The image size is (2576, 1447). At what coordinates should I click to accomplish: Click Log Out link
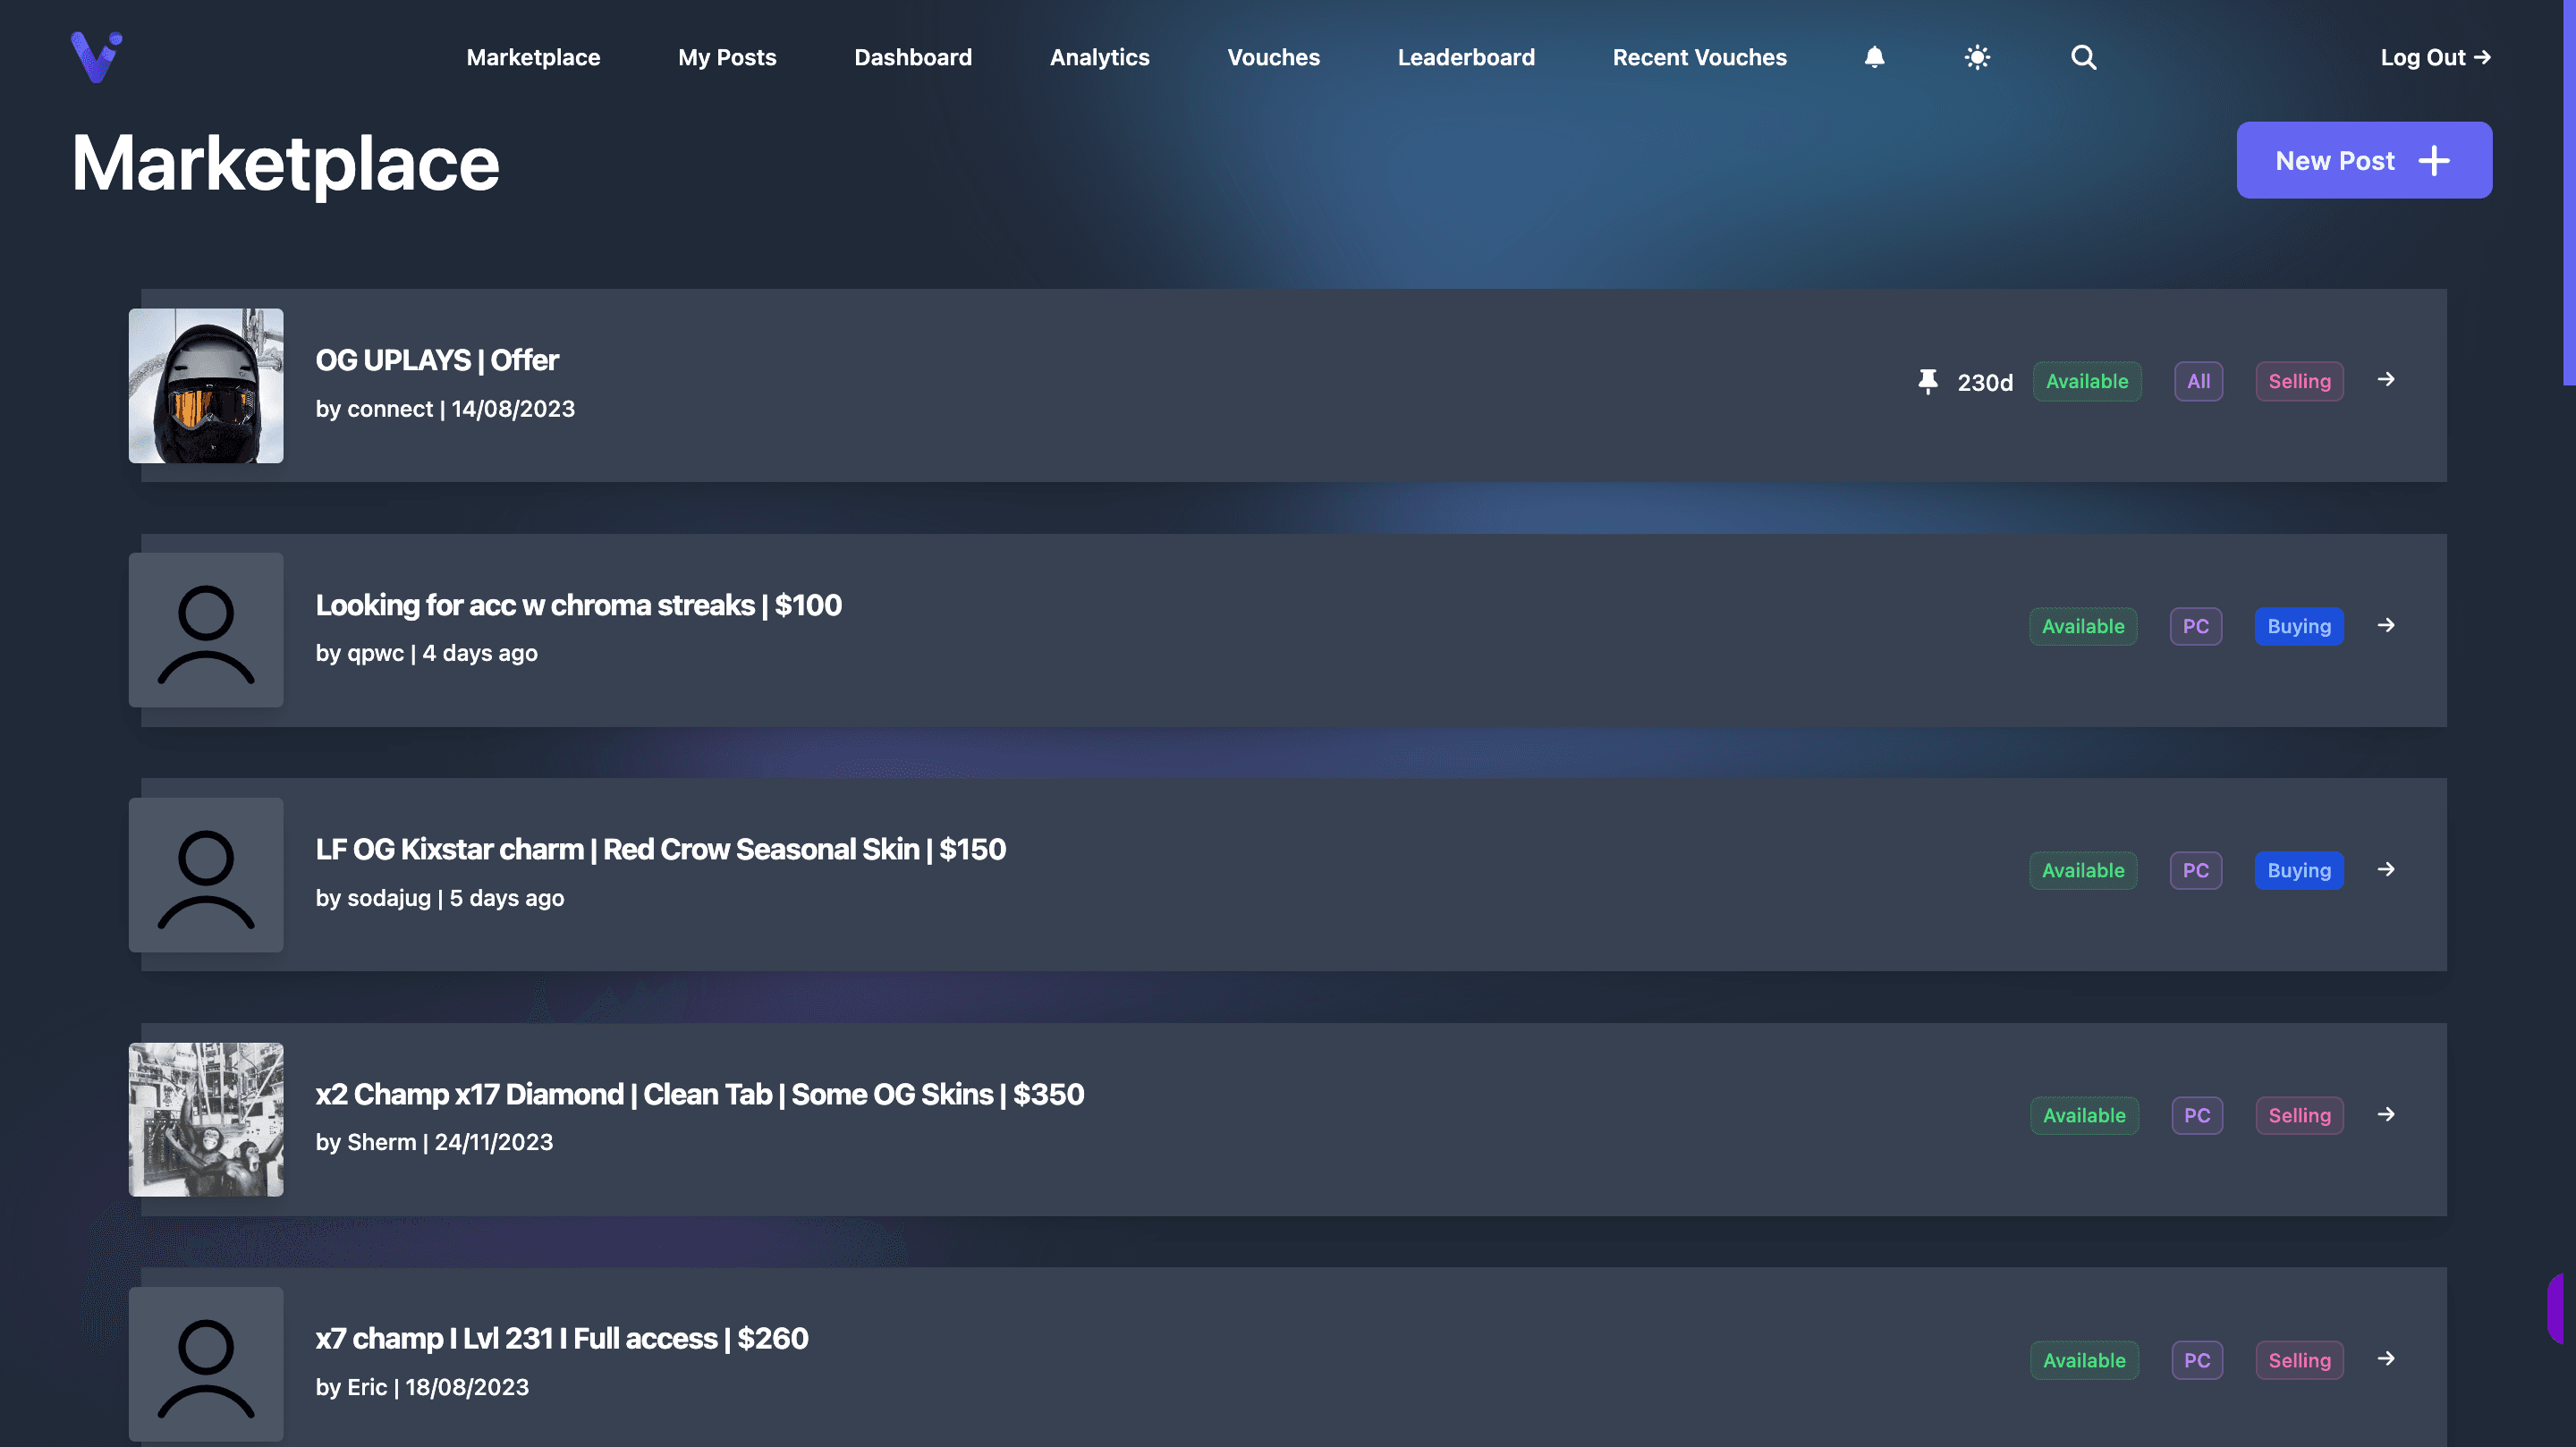[2435, 57]
